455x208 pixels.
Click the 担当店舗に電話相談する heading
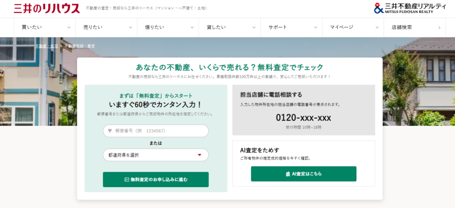click(x=271, y=95)
